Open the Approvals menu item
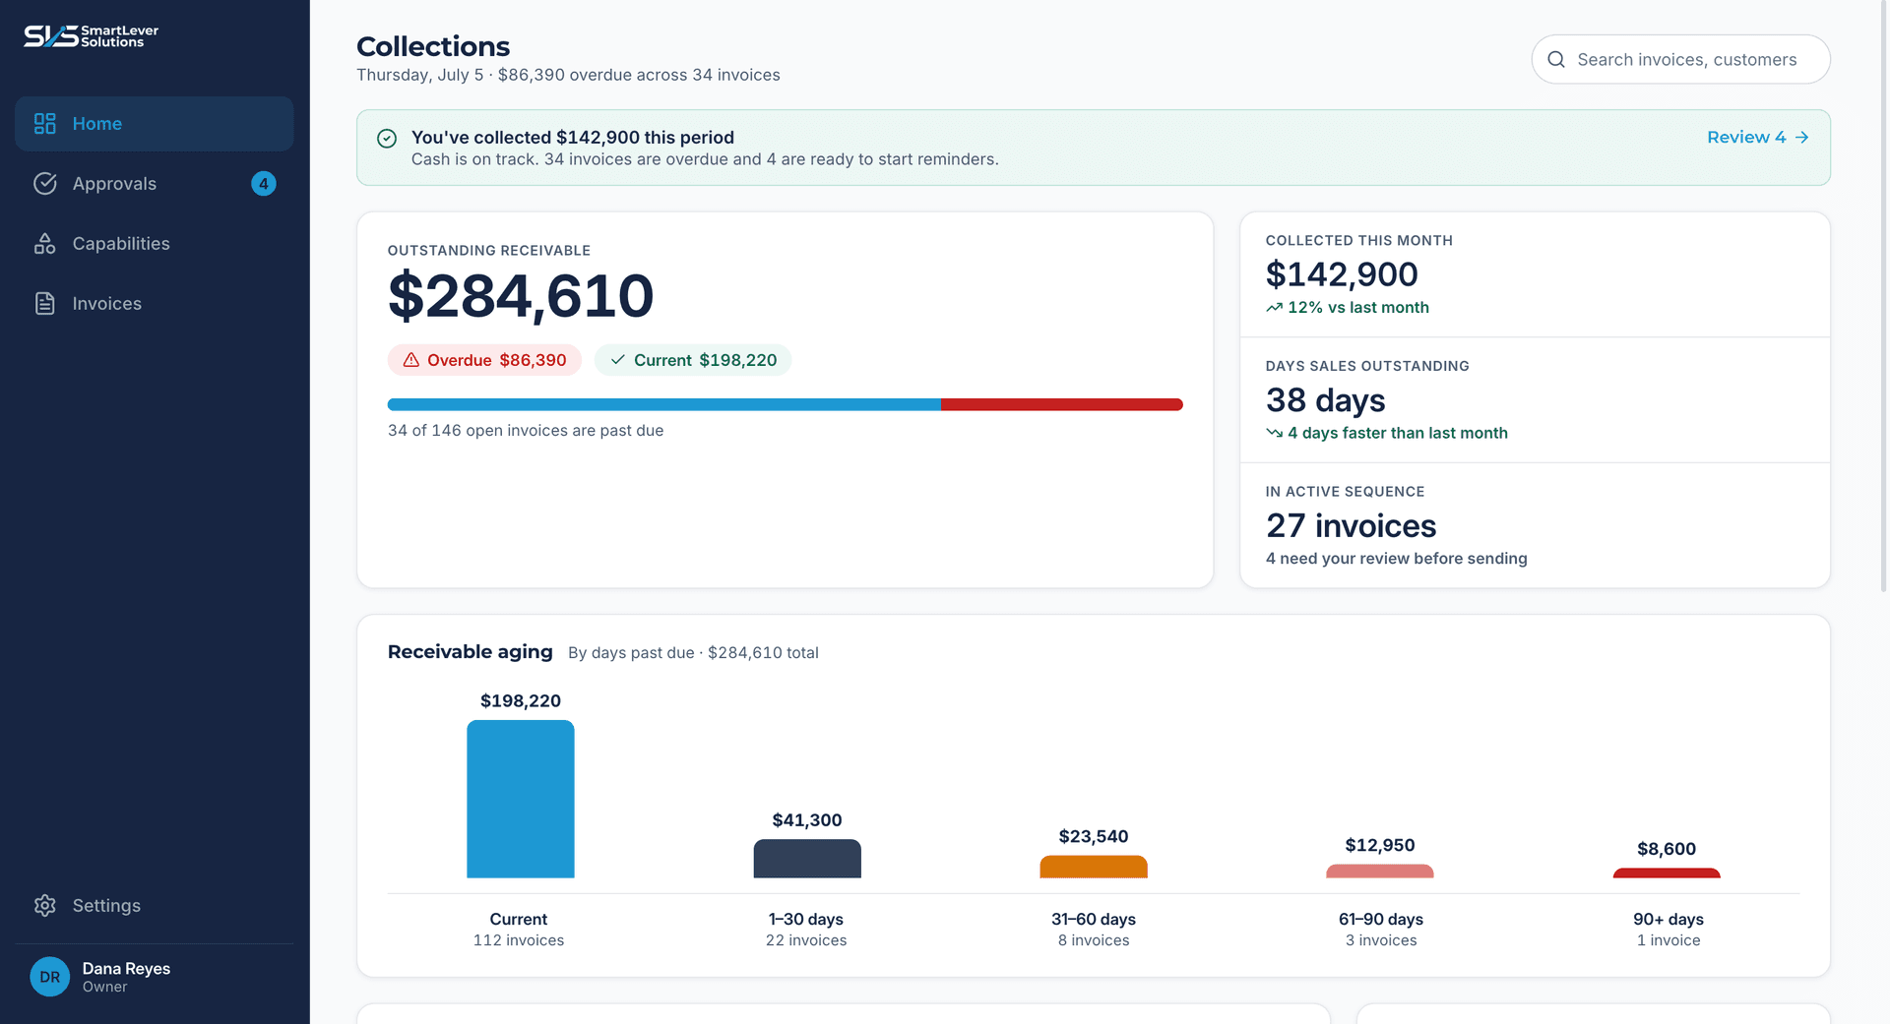 click(155, 184)
